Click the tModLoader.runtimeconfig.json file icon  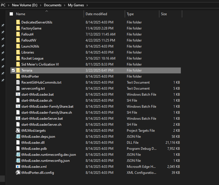(18, 160)
